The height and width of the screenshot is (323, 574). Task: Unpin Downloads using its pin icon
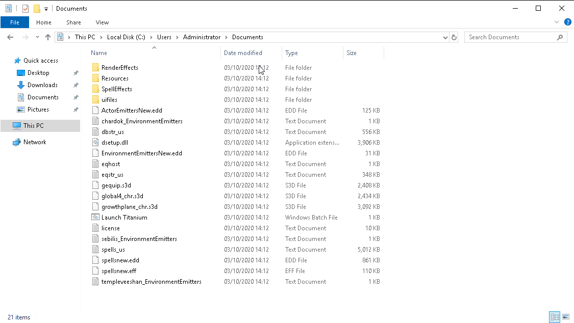point(76,85)
